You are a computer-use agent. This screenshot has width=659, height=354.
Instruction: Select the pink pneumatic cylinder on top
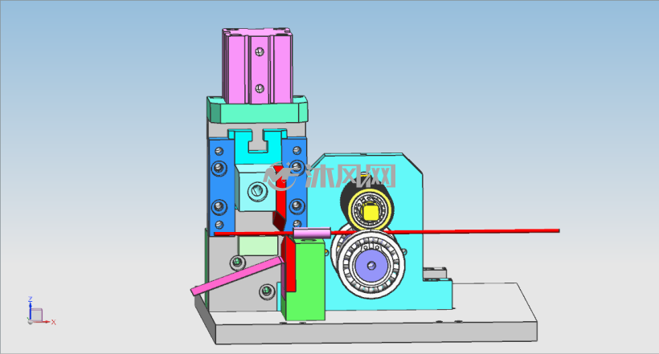tap(257, 66)
